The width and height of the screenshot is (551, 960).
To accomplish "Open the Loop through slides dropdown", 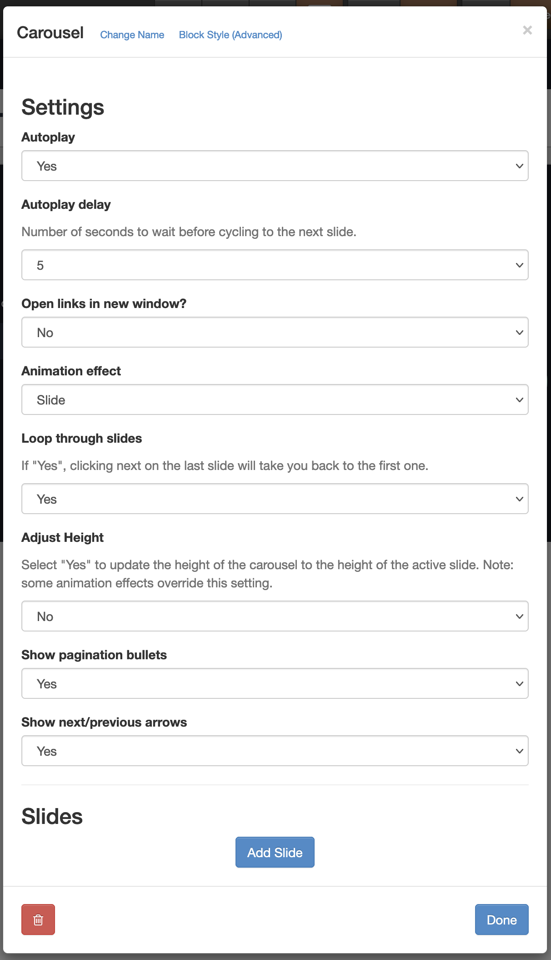I will point(275,499).
